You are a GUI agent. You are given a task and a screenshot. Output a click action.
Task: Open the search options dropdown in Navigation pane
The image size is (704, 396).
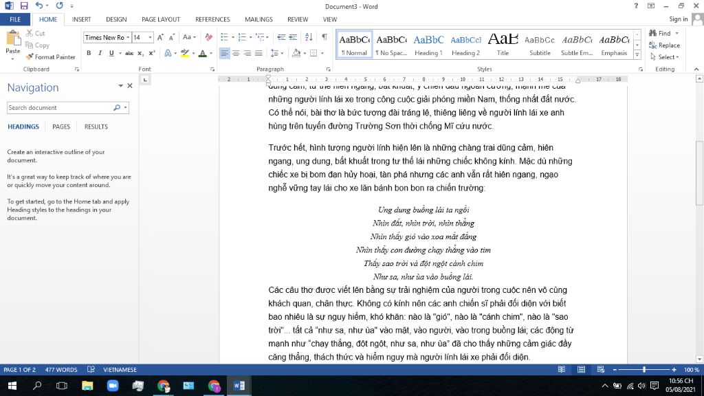[125, 108]
